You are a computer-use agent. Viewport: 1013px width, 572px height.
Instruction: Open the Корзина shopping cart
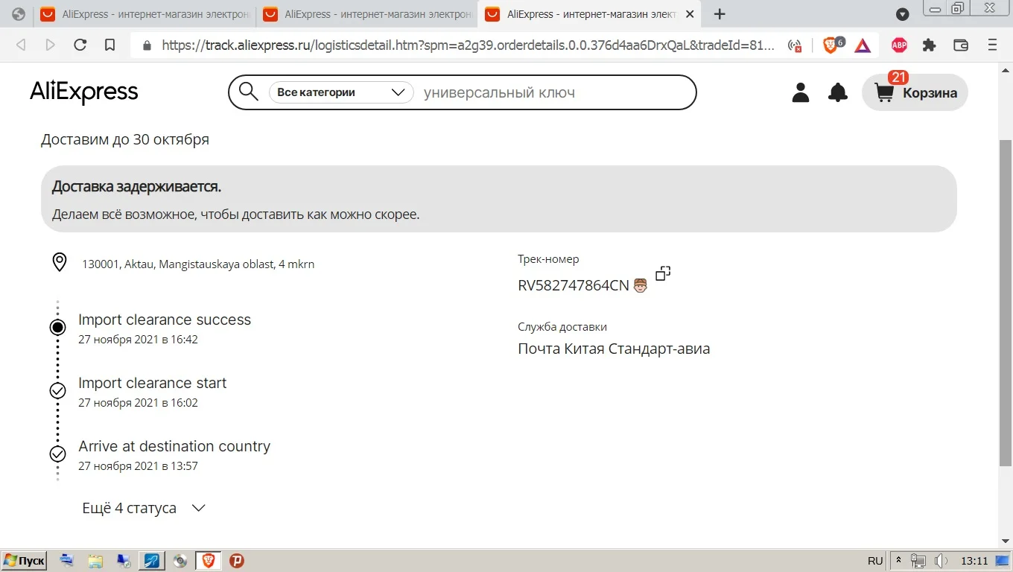click(x=915, y=92)
